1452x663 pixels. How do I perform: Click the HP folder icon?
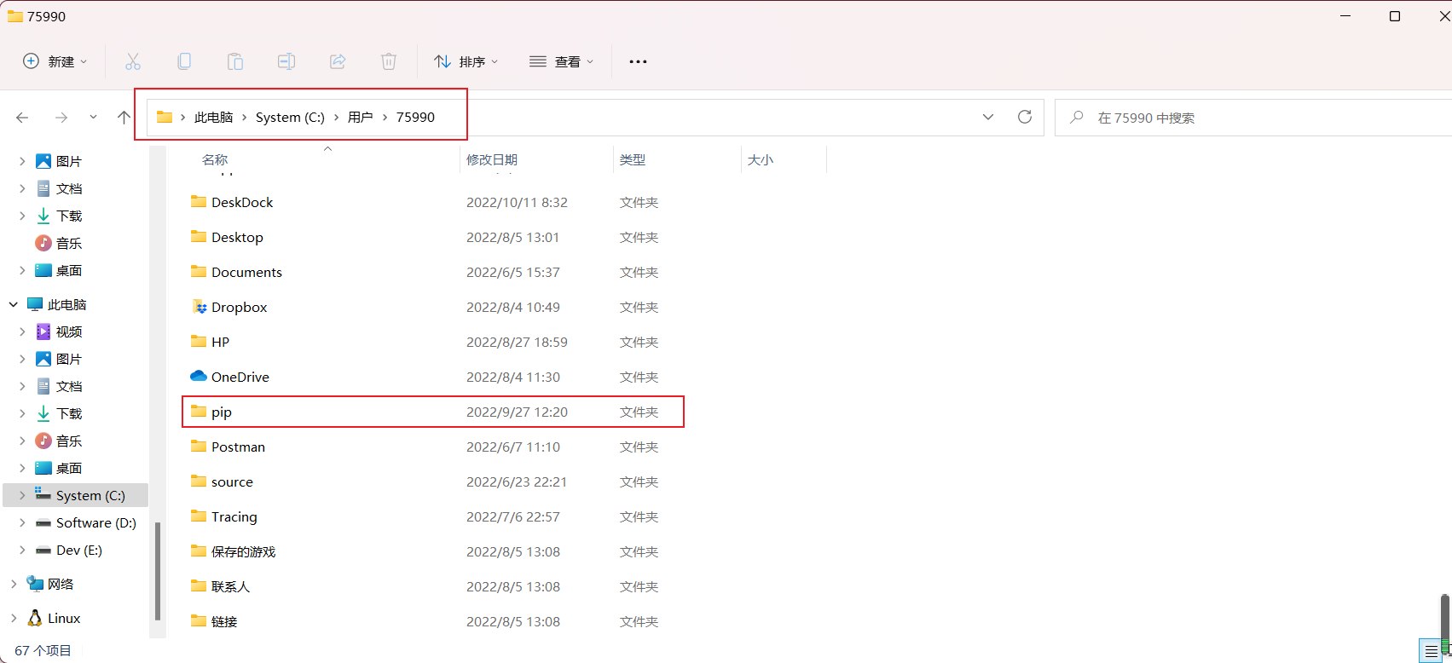199,342
